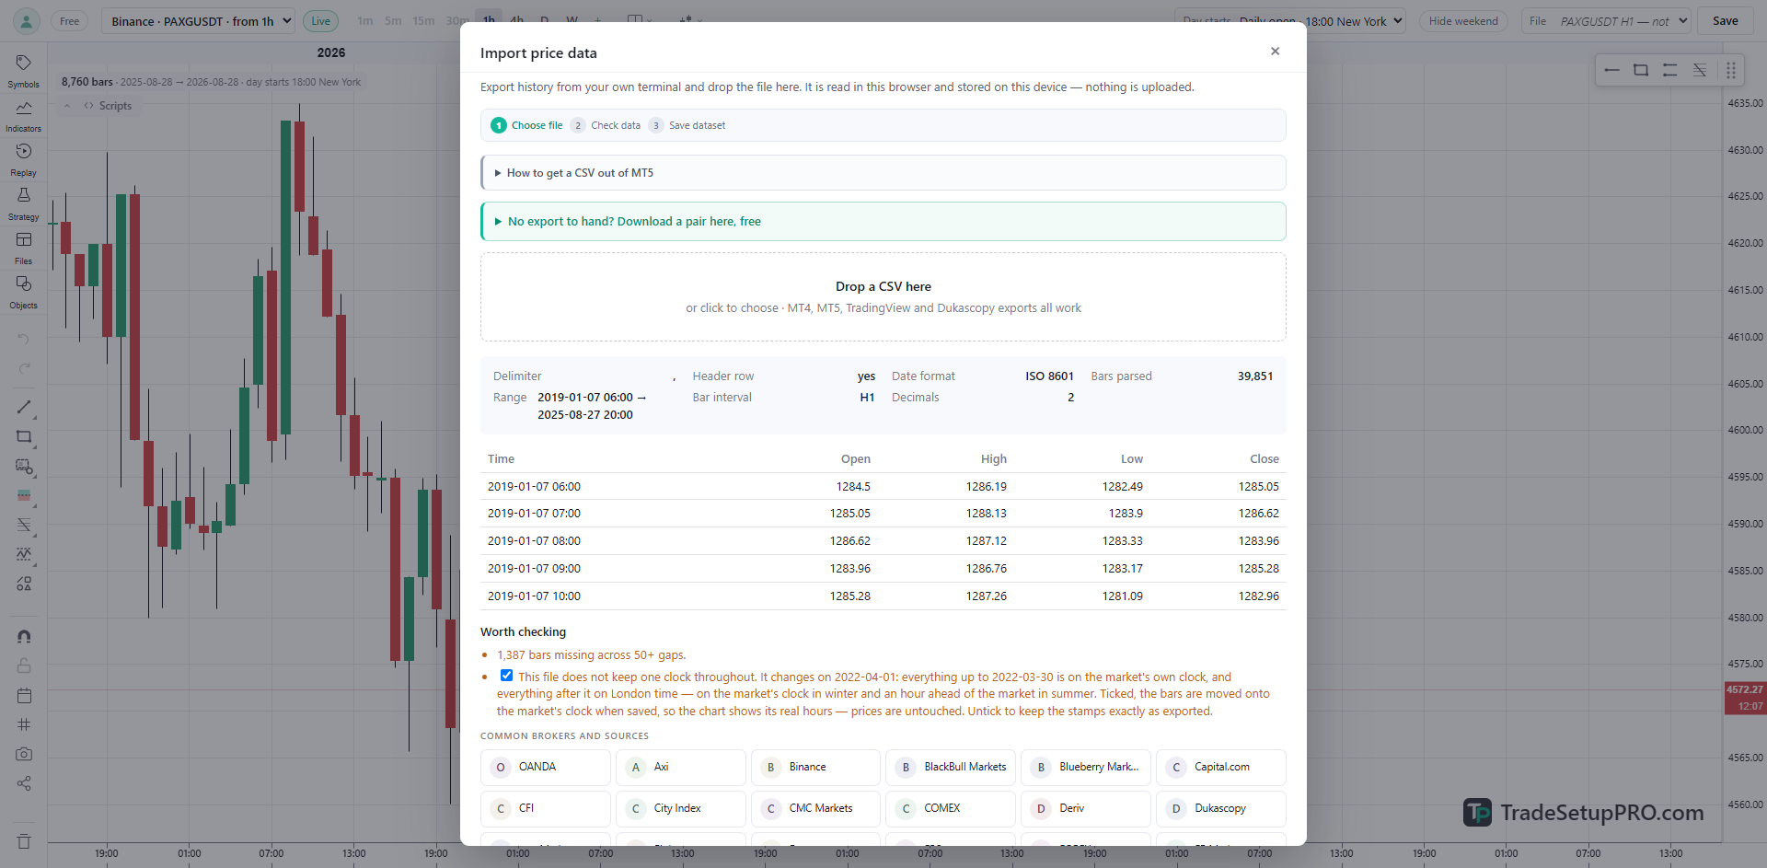Open the Indicators panel
The image size is (1767, 868).
(x=23, y=114)
